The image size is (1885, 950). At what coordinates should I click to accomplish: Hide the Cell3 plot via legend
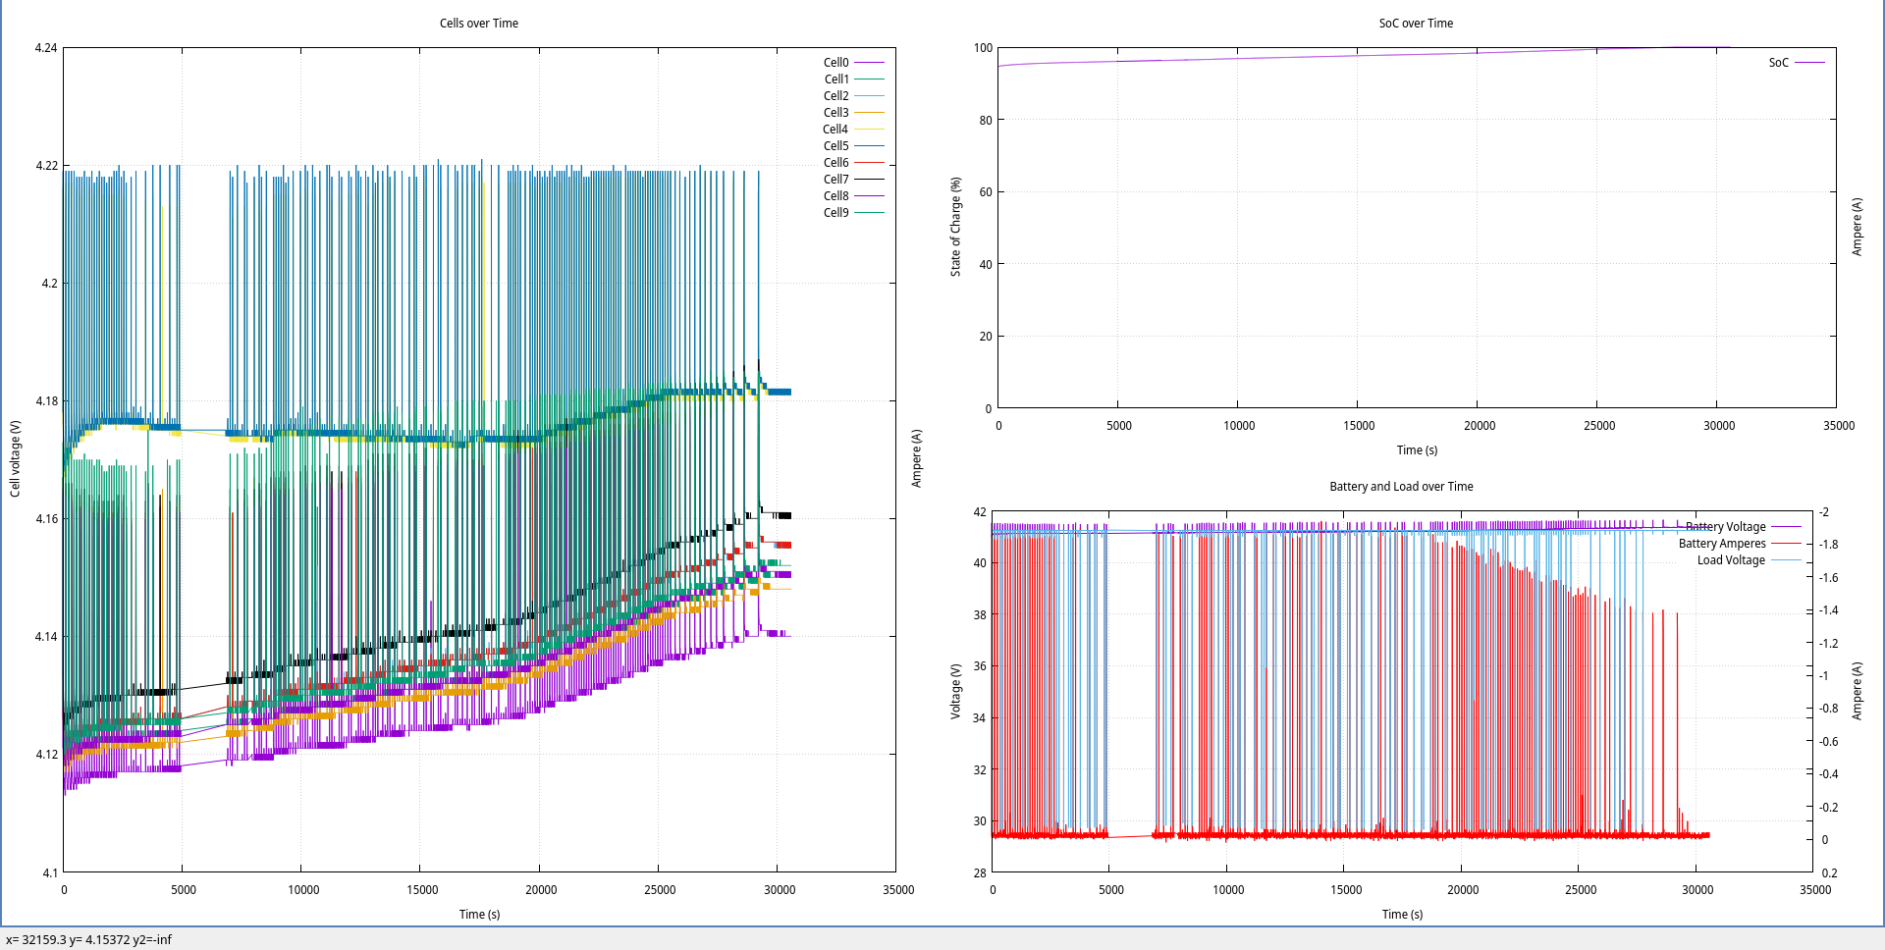[x=853, y=112]
